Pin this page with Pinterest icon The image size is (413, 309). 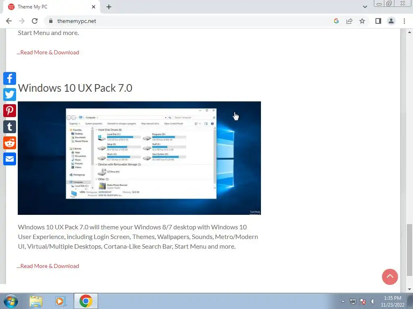(10, 111)
